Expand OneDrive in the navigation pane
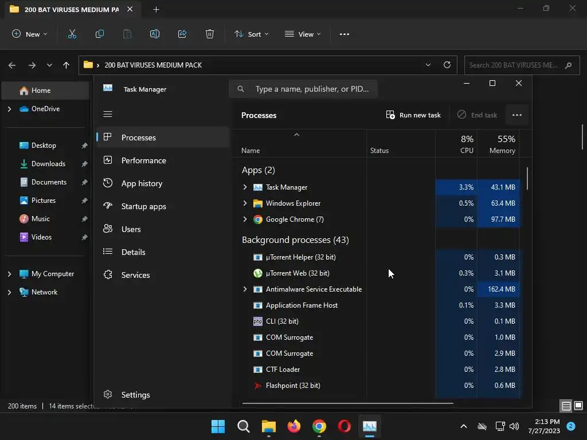Screen dimensions: 587x440 pyautogui.click(x=9, y=109)
